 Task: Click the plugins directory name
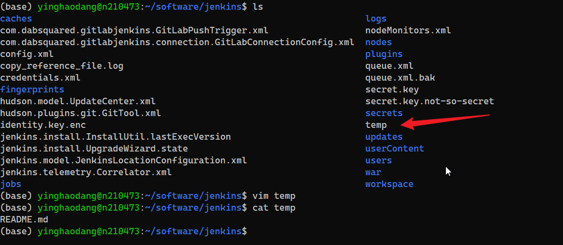pyautogui.click(x=384, y=54)
